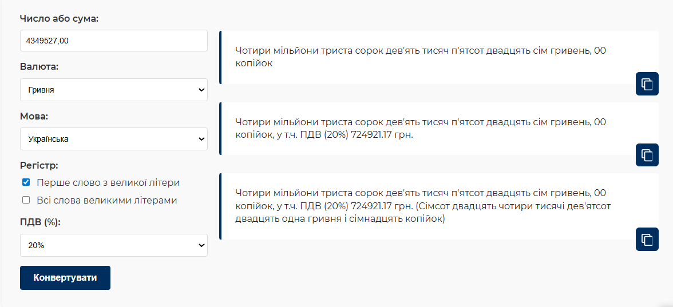This screenshot has height=307, width=673.
Task: Copy the first result without VAT
Action: click(x=647, y=84)
